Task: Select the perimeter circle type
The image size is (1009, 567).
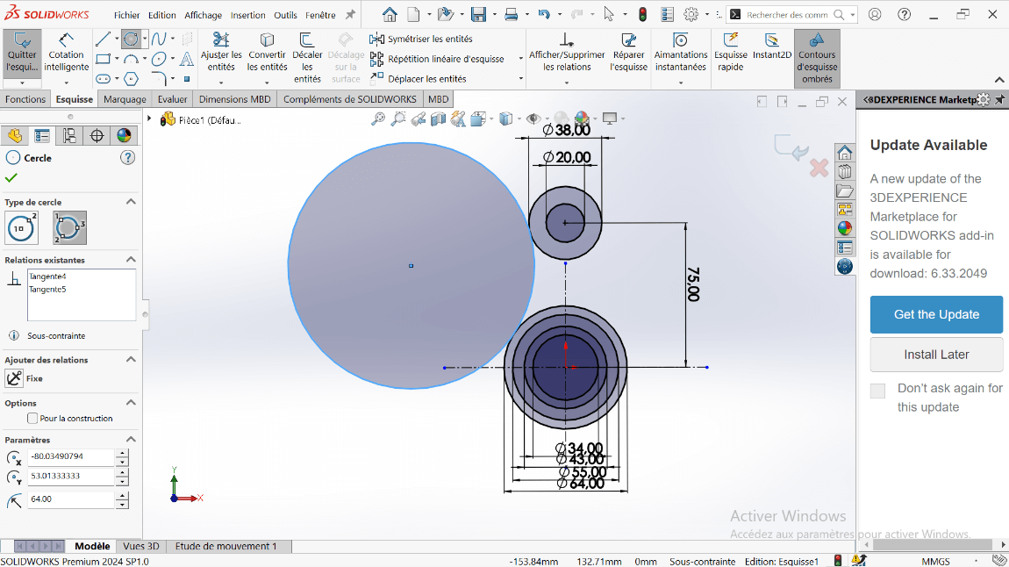Action: click(70, 227)
